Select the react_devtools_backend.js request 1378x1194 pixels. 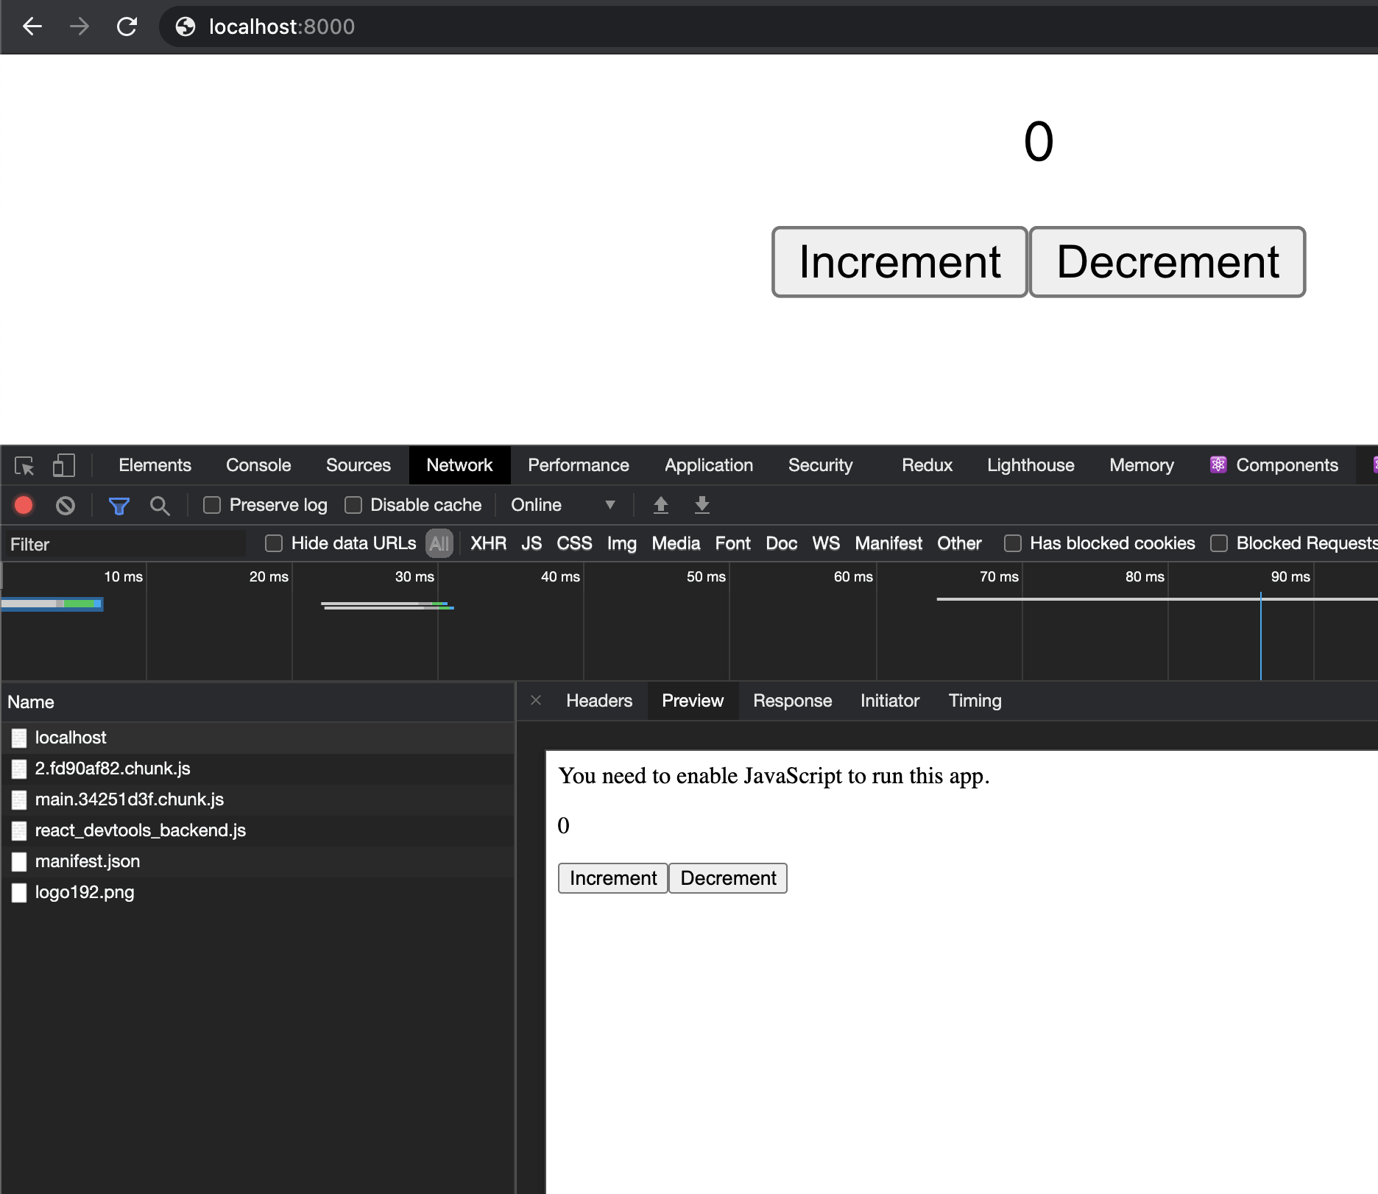pyautogui.click(x=258, y=830)
